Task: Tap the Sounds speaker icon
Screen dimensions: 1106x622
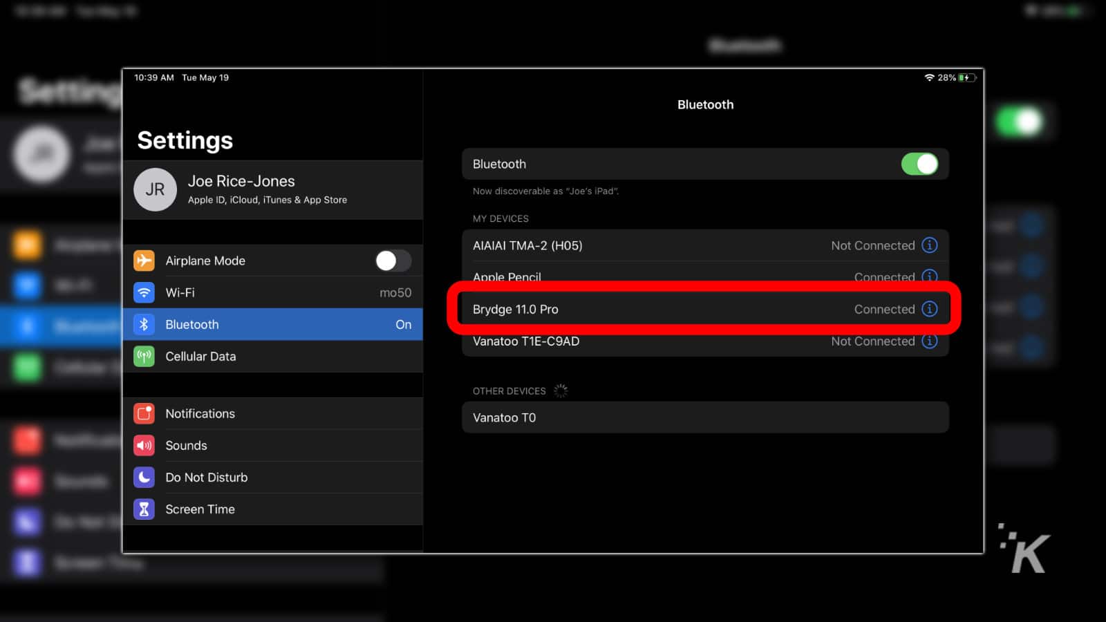Action: click(144, 445)
